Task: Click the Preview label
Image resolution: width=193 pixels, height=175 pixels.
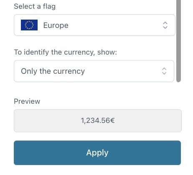Action: tap(27, 101)
